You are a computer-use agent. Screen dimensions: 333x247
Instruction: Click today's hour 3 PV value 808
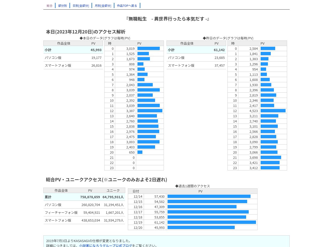point(132,64)
